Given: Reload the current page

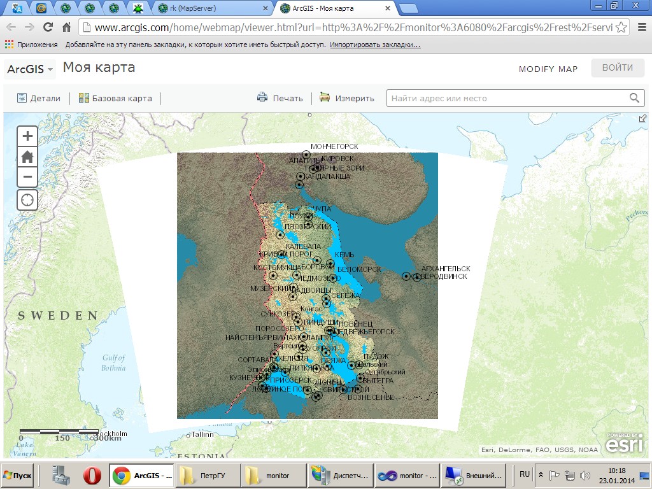Looking at the screenshot, I should click(48, 27).
